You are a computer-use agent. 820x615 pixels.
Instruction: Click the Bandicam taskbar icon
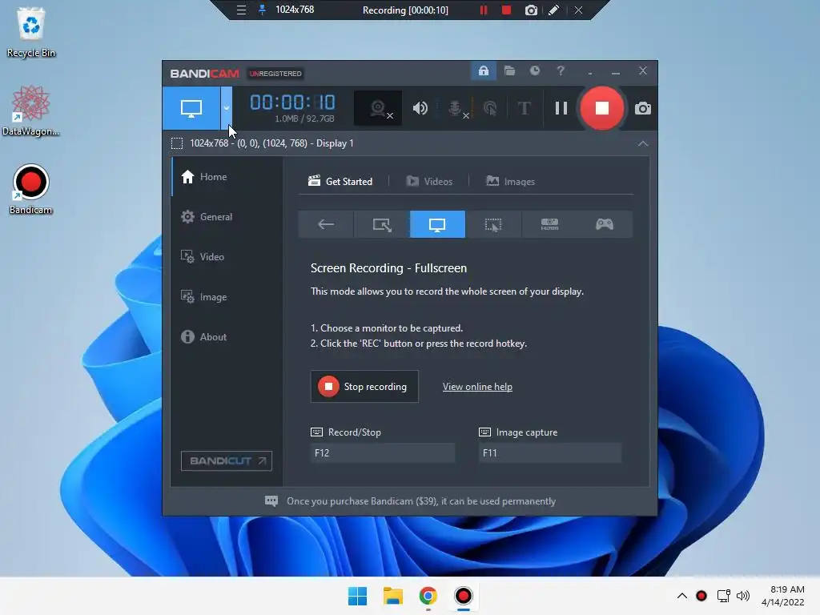point(464,596)
